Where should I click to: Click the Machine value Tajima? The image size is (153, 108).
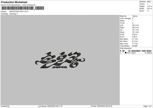pos(135,16)
